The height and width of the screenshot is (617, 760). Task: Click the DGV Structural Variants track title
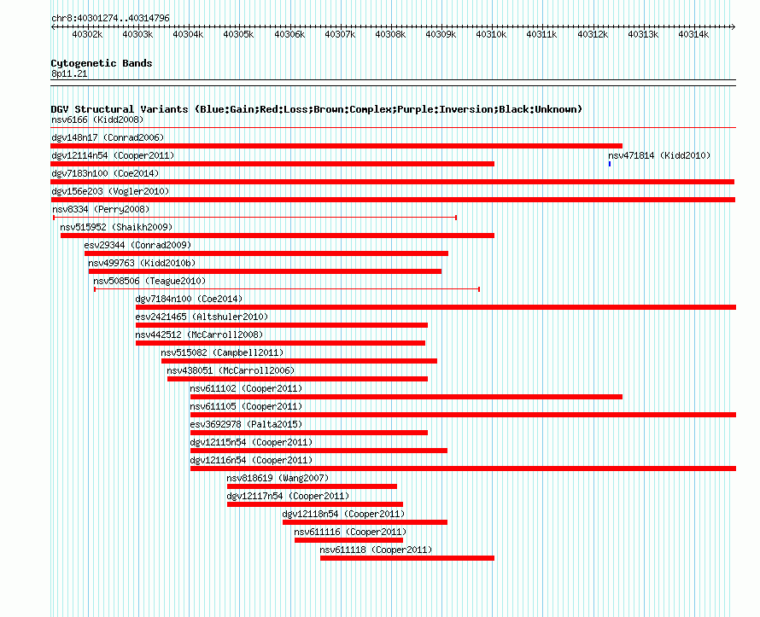316,109
